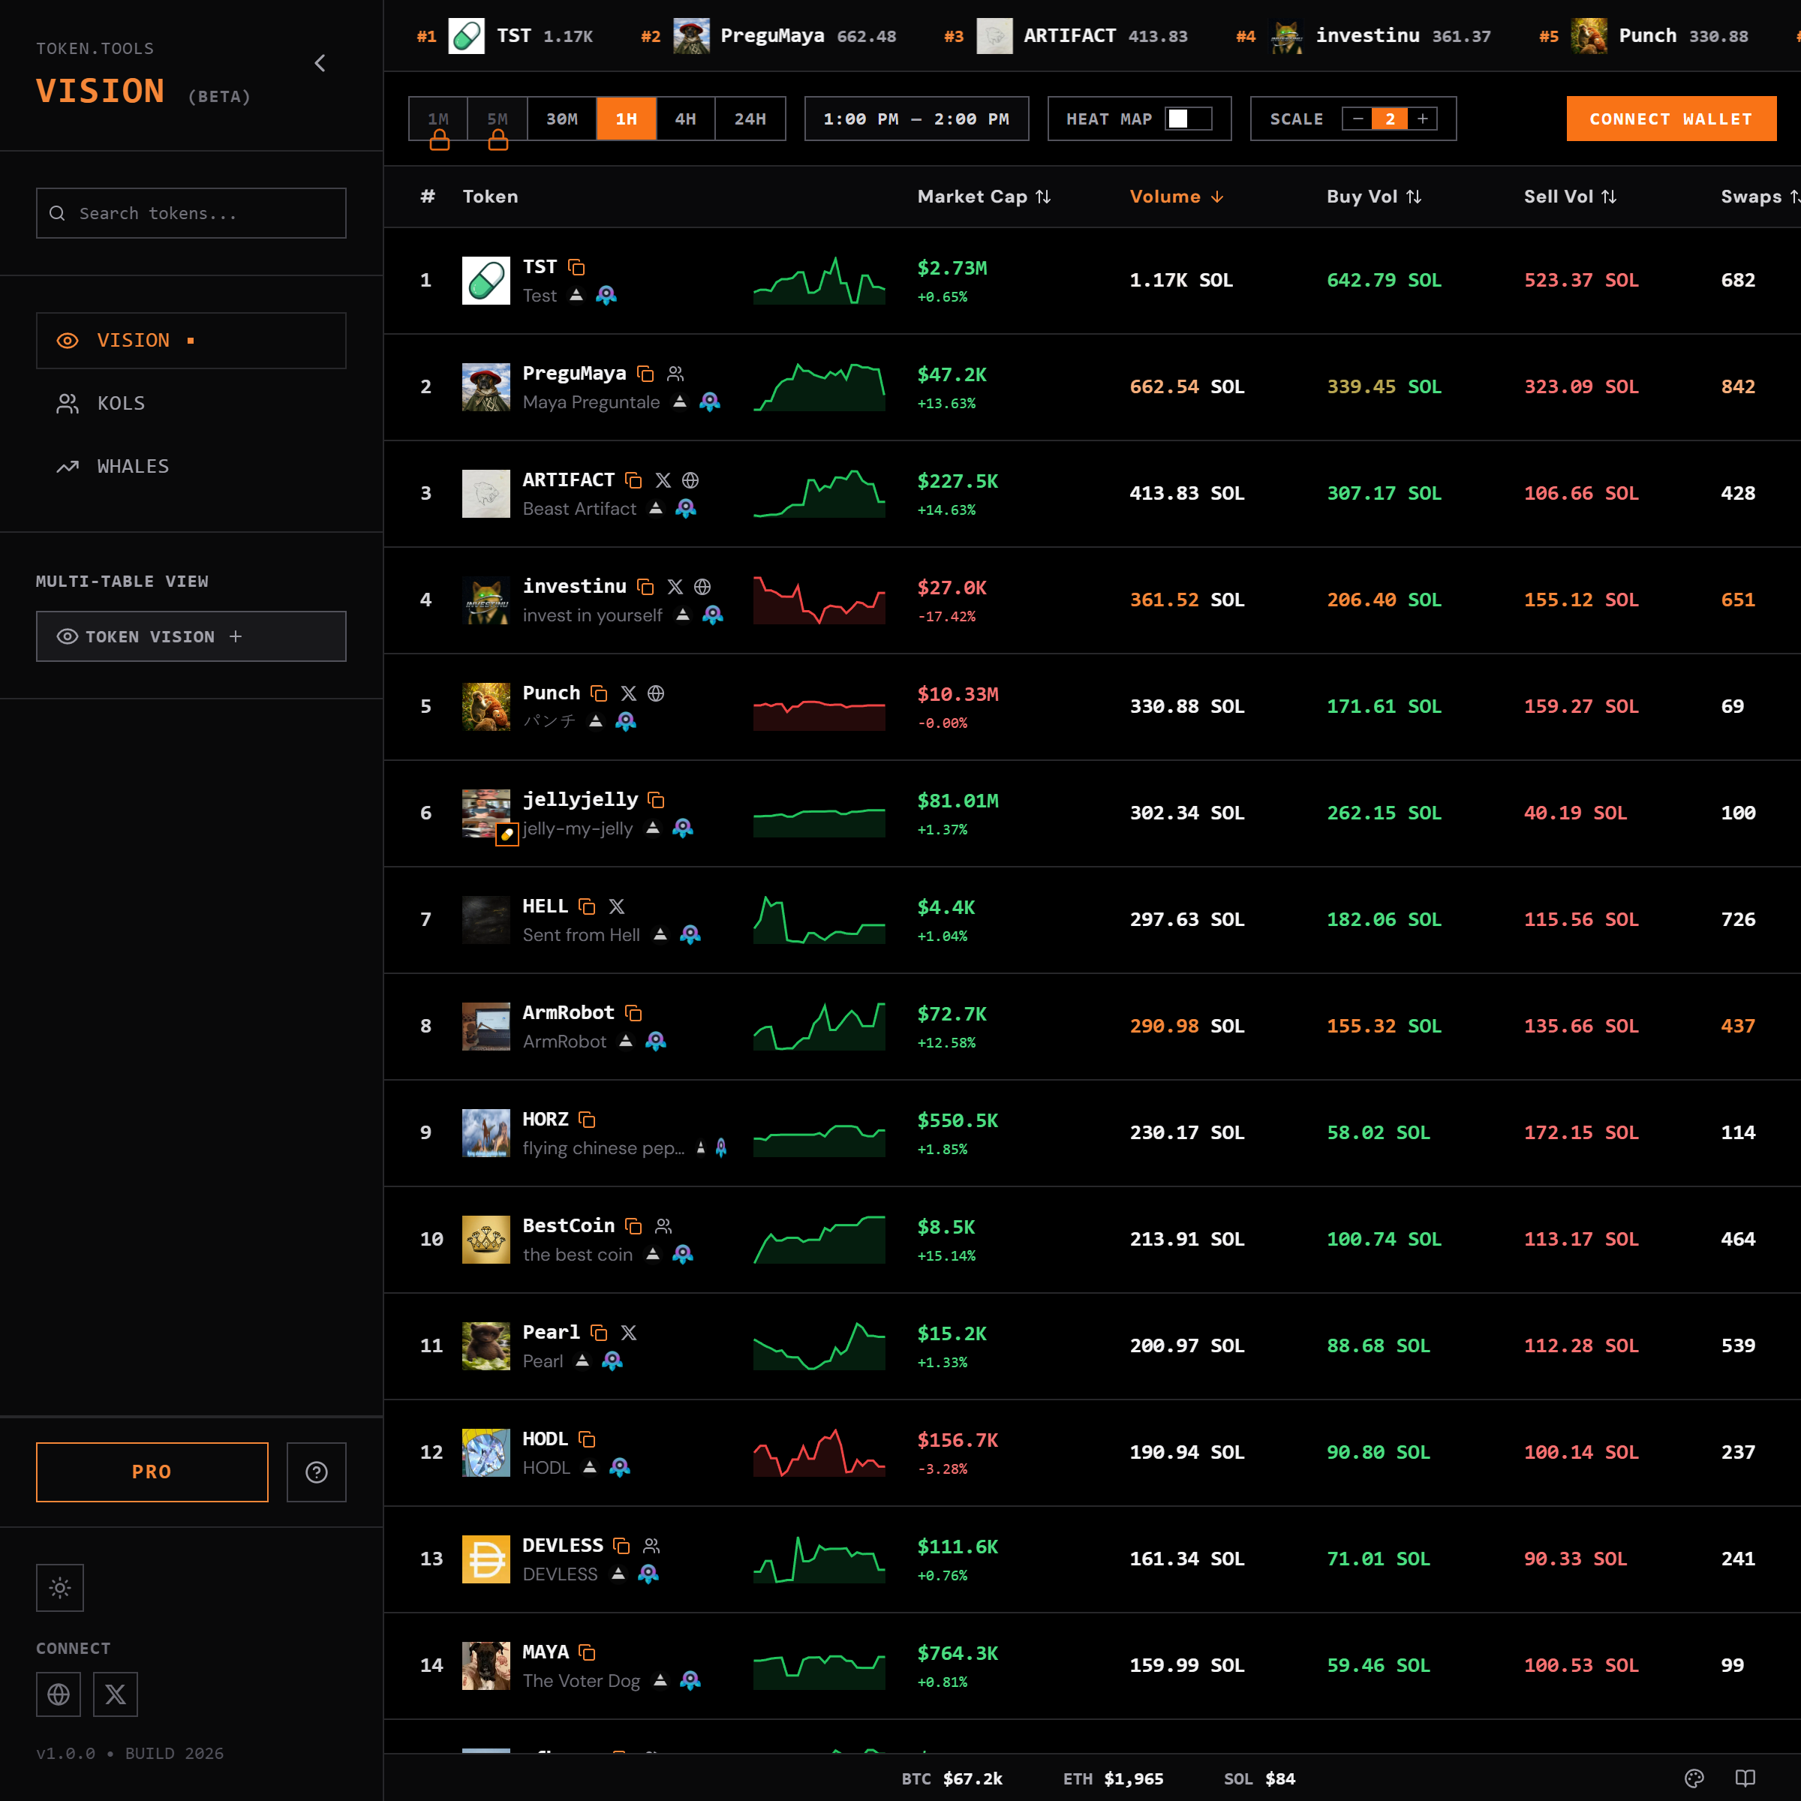Open the PRO upgrade page
Image resolution: width=1801 pixels, height=1801 pixels.
(x=152, y=1472)
